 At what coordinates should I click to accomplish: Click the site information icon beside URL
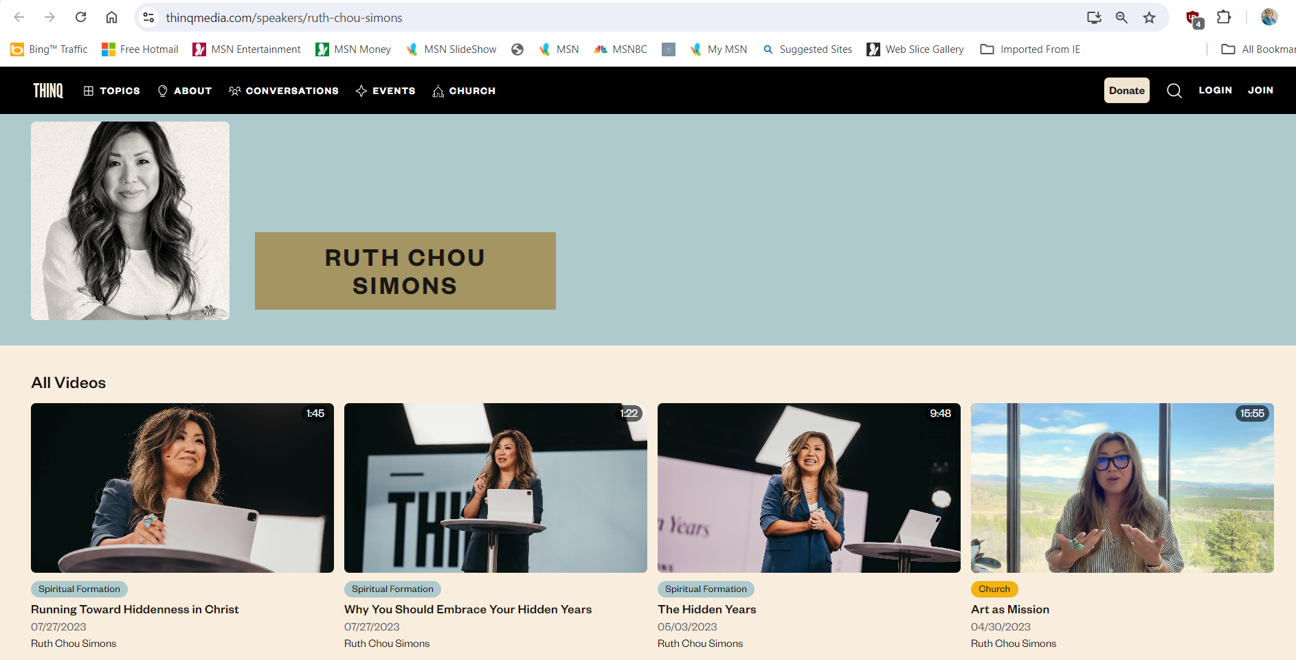click(x=148, y=17)
